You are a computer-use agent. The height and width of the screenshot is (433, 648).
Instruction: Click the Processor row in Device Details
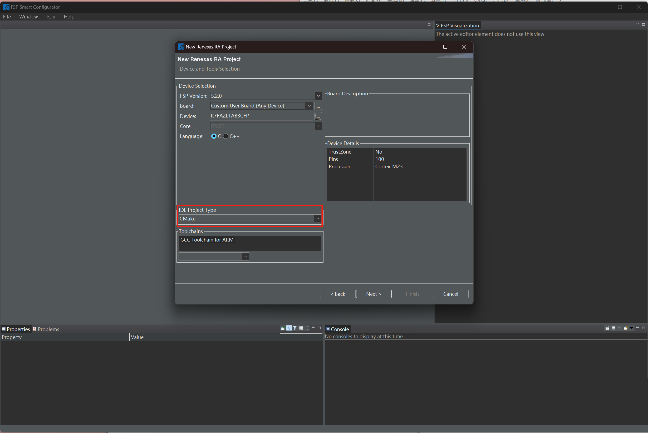[397, 166]
